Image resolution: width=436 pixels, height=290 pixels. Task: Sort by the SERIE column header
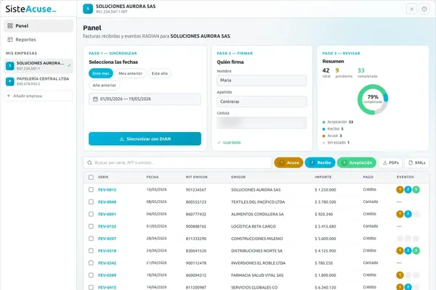pos(103,177)
